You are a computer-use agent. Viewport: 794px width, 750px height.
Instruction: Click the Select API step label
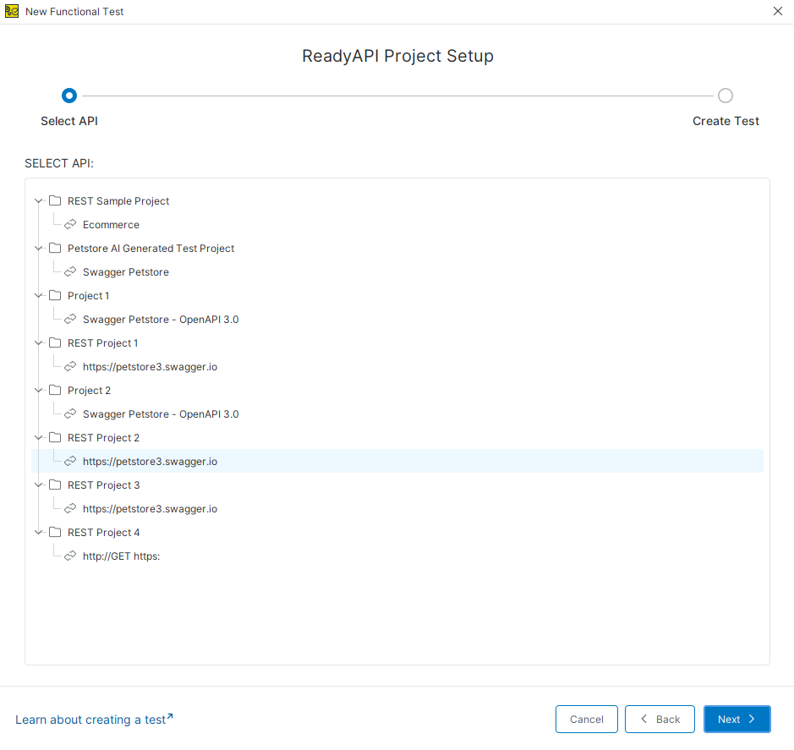tap(69, 121)
